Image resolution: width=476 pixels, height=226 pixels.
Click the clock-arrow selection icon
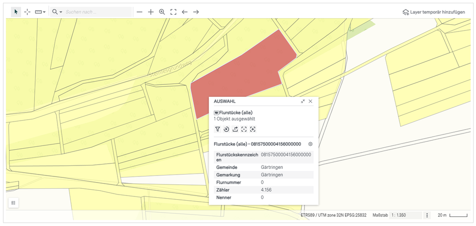(226, 129)
